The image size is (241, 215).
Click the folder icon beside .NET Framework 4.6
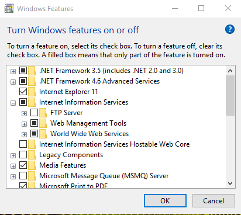point(32,81)
